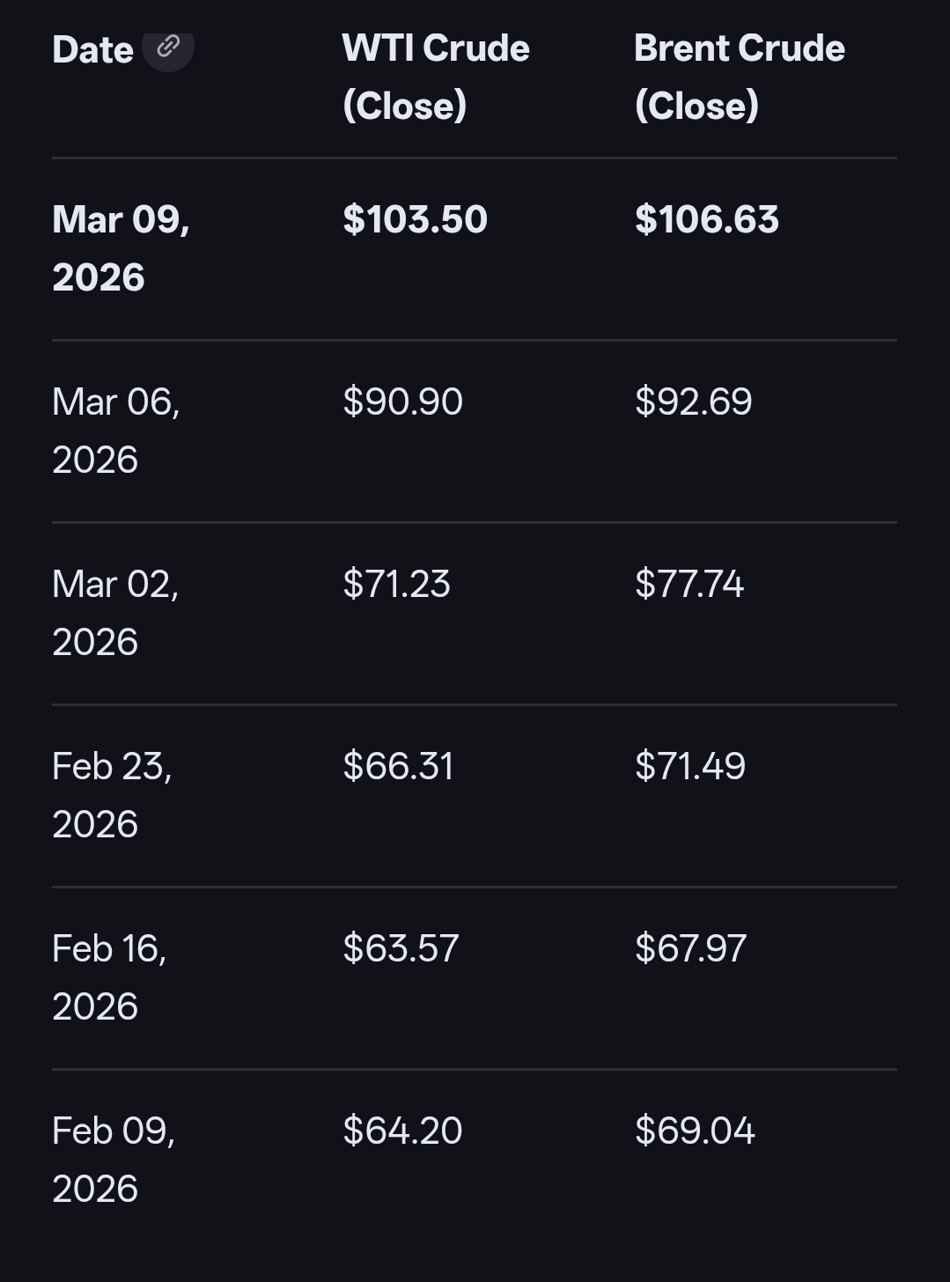Click the $77.74 Brent close price
Viewport: 950px width, 1282px height.
(x=689, y=584)
